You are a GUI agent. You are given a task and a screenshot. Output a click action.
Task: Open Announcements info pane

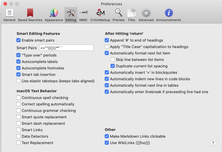pyautogui.click(x=168, y=15)
